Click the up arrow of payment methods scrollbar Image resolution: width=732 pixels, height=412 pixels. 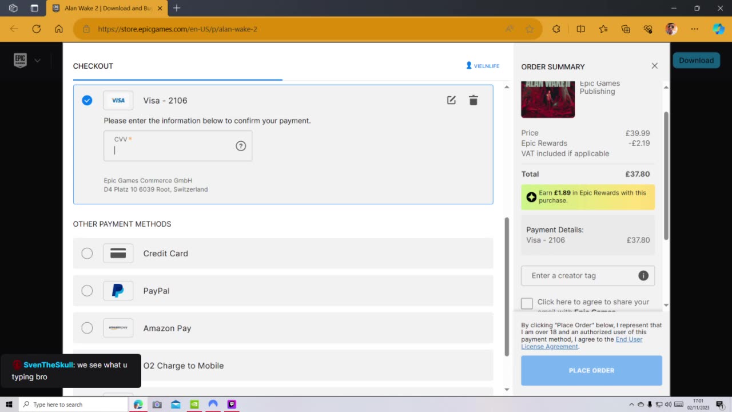(x=506, y=87)
